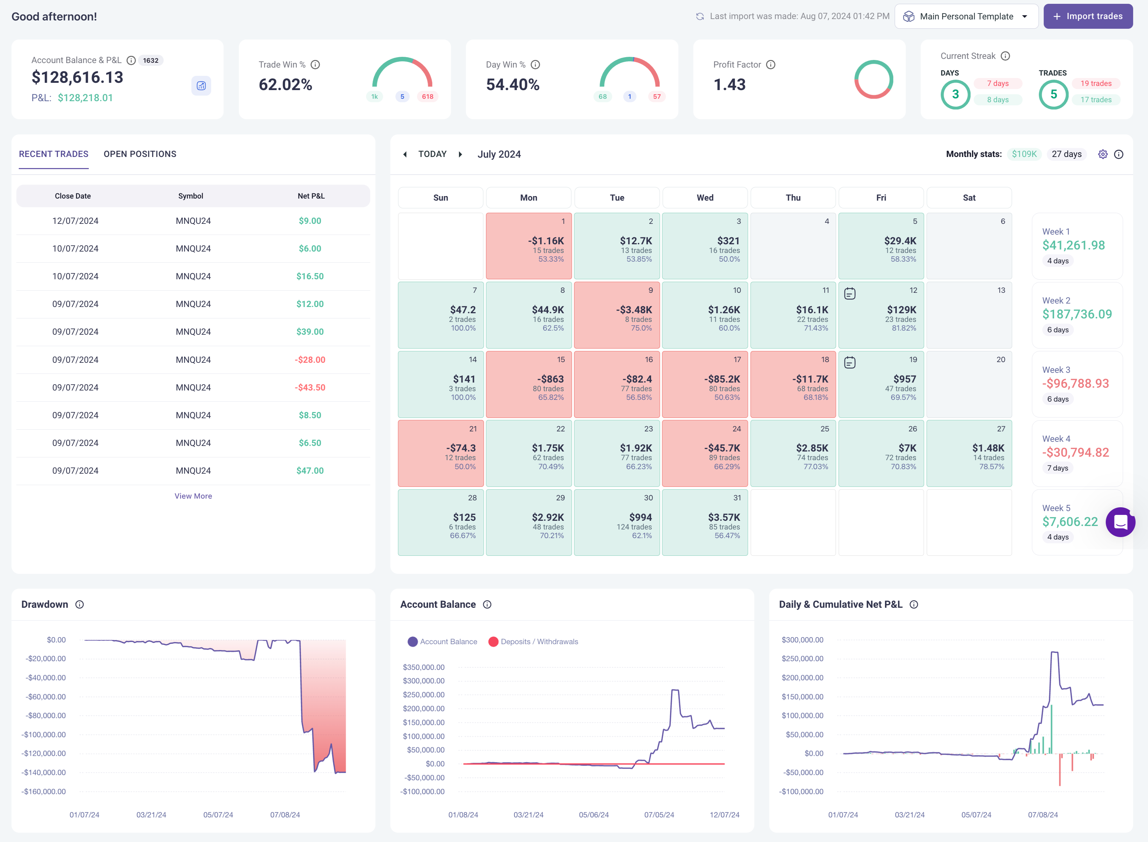The width and height of the screenshot is (1148, 842).
Task: Click the 19 trades streak badge
Action: click(1096, 83)
